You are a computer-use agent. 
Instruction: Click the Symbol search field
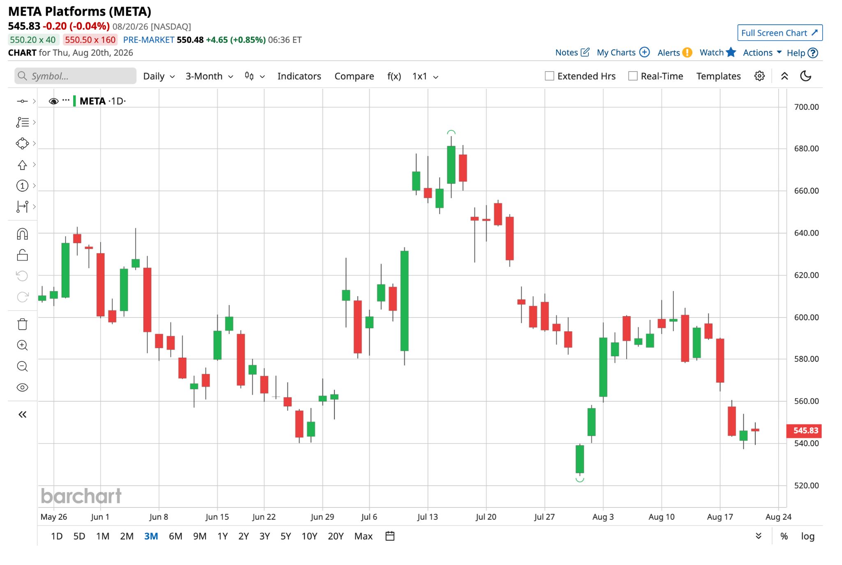point(75,76)
